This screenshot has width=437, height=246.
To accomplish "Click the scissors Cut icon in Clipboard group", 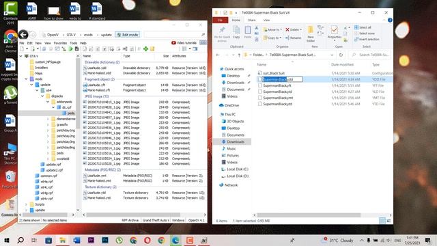I will (257, 28).
